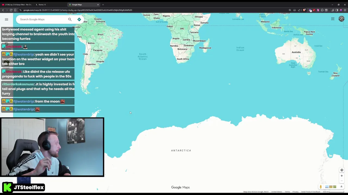Open the Extensions puzzle piece menu
The width and height of the screenshot is (348, 195).
(322, 10)
